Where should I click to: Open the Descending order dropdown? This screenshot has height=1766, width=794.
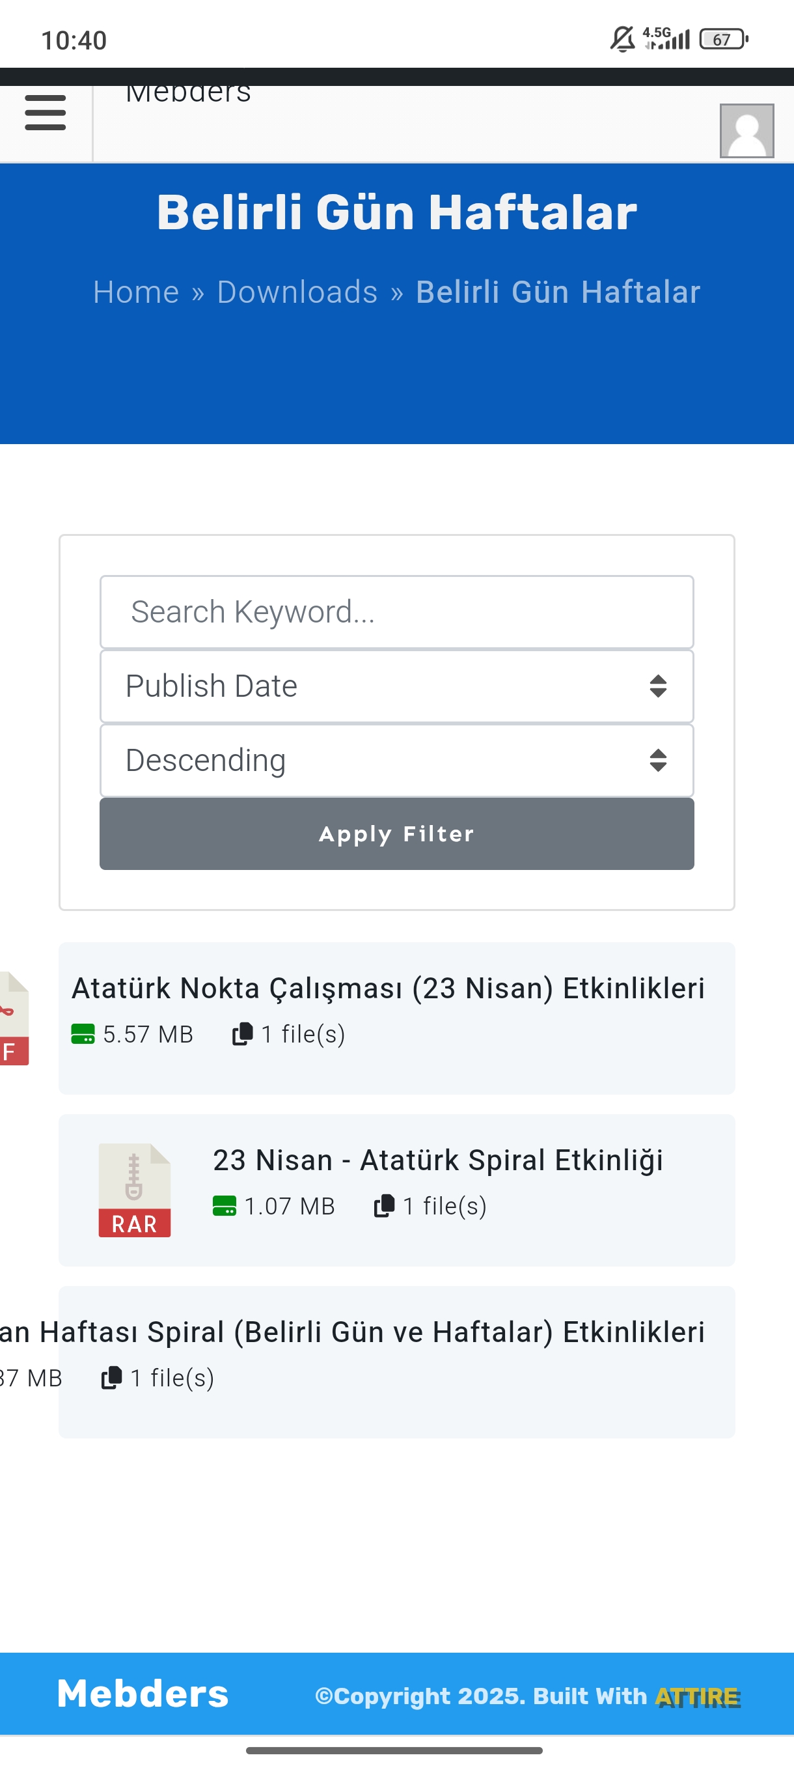pos(396,761)
